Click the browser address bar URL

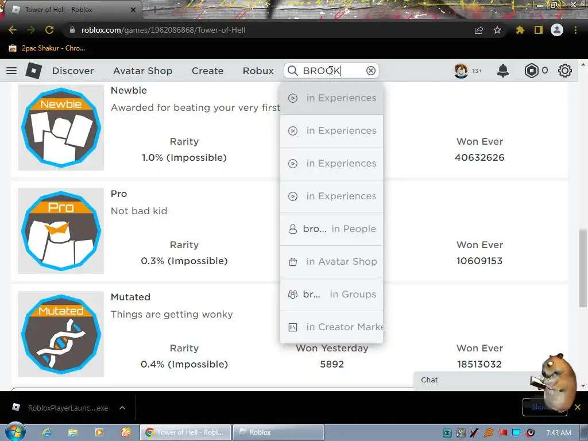(x=164, y=30)
